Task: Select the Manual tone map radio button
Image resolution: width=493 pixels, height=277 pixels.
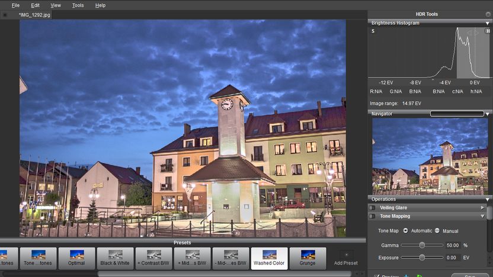Action: coord(437,230)
